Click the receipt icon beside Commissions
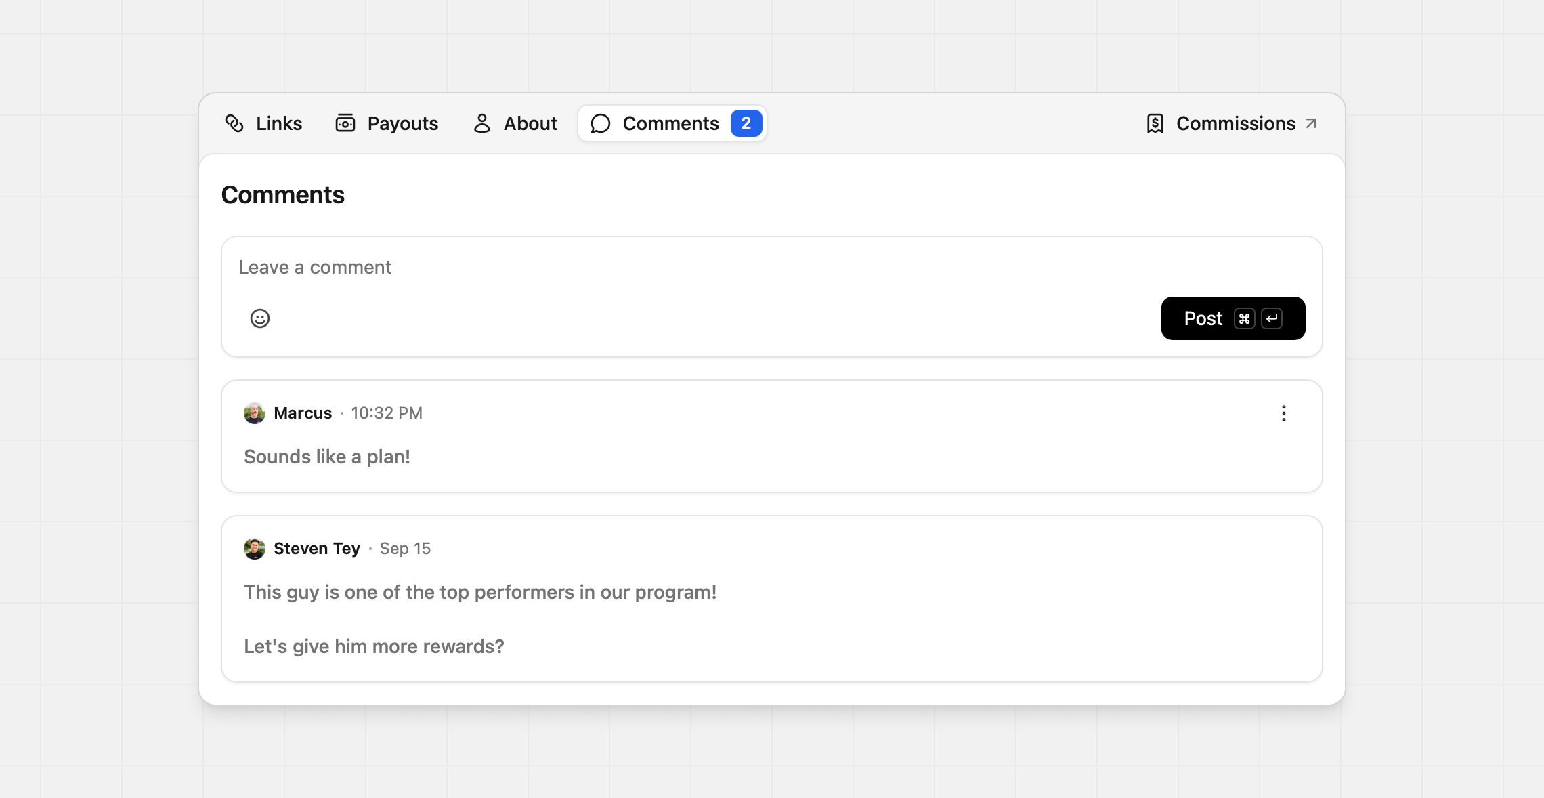The width and height of the screenshot is (1544, 798). click(x=1155, y=123)
